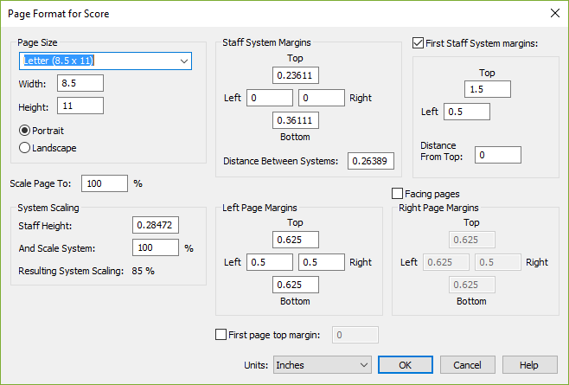Close the Page Format dialog

pyautogui.click(x=553, y=13)
